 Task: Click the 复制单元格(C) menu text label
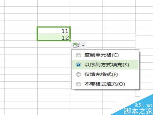point(101,55)
